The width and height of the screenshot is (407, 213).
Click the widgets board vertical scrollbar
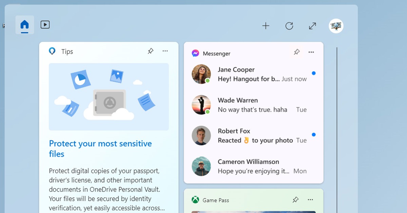pos(337,130)
